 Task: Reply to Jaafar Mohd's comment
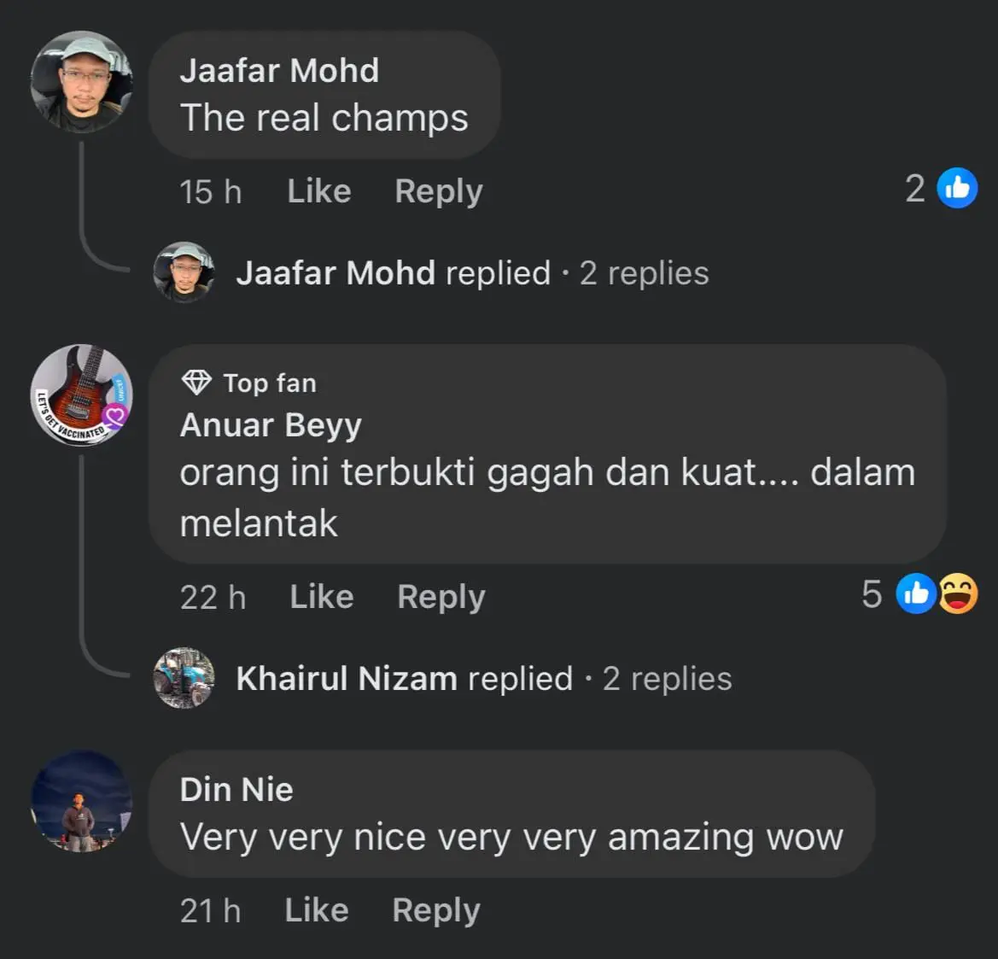tap(439, 191)
